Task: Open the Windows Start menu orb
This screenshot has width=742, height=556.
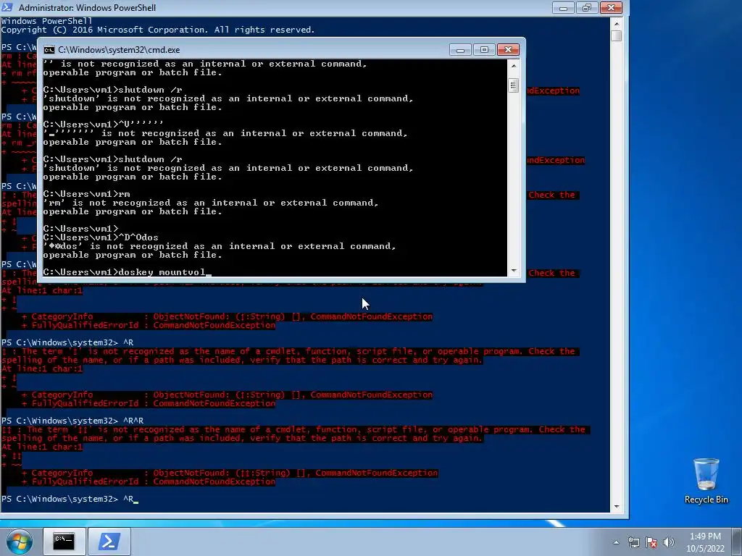Action: click(19, 542)
